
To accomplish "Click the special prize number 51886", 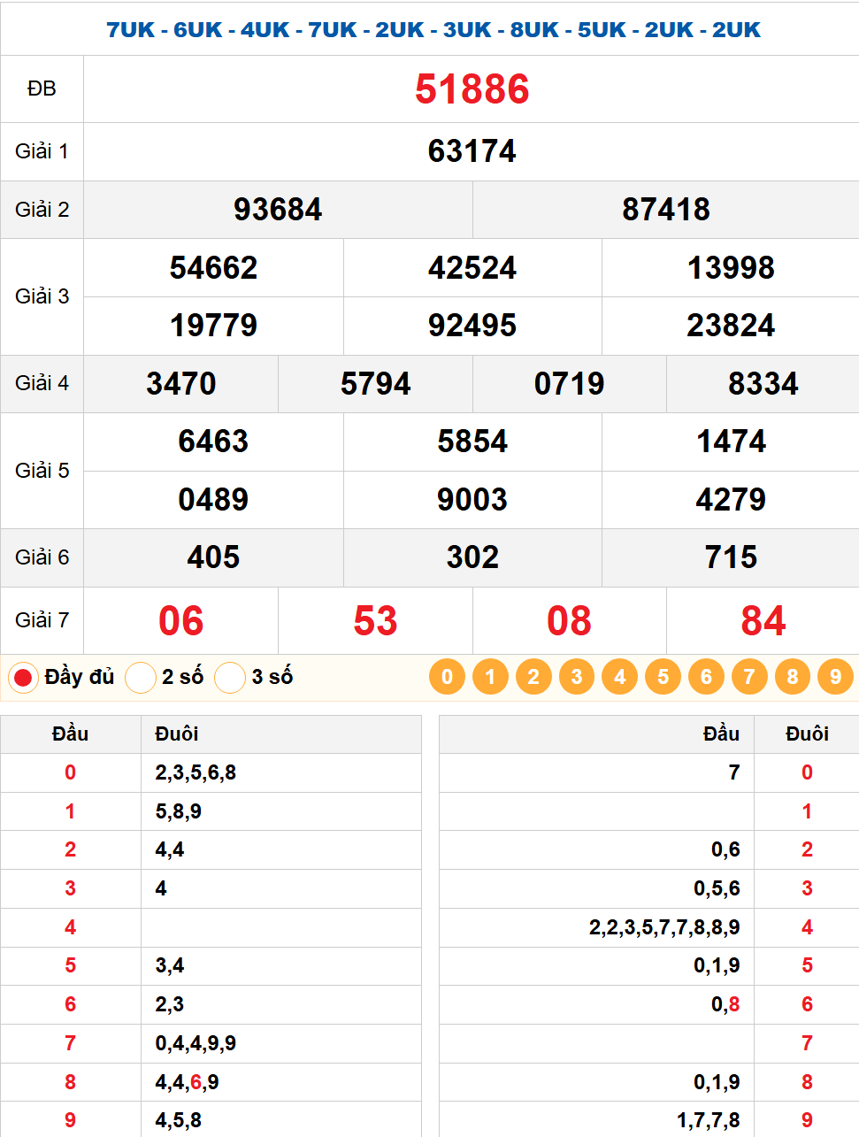I will 472,89.
